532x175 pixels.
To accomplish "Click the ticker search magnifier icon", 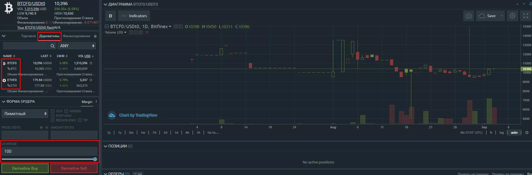I will pos(53,46).
